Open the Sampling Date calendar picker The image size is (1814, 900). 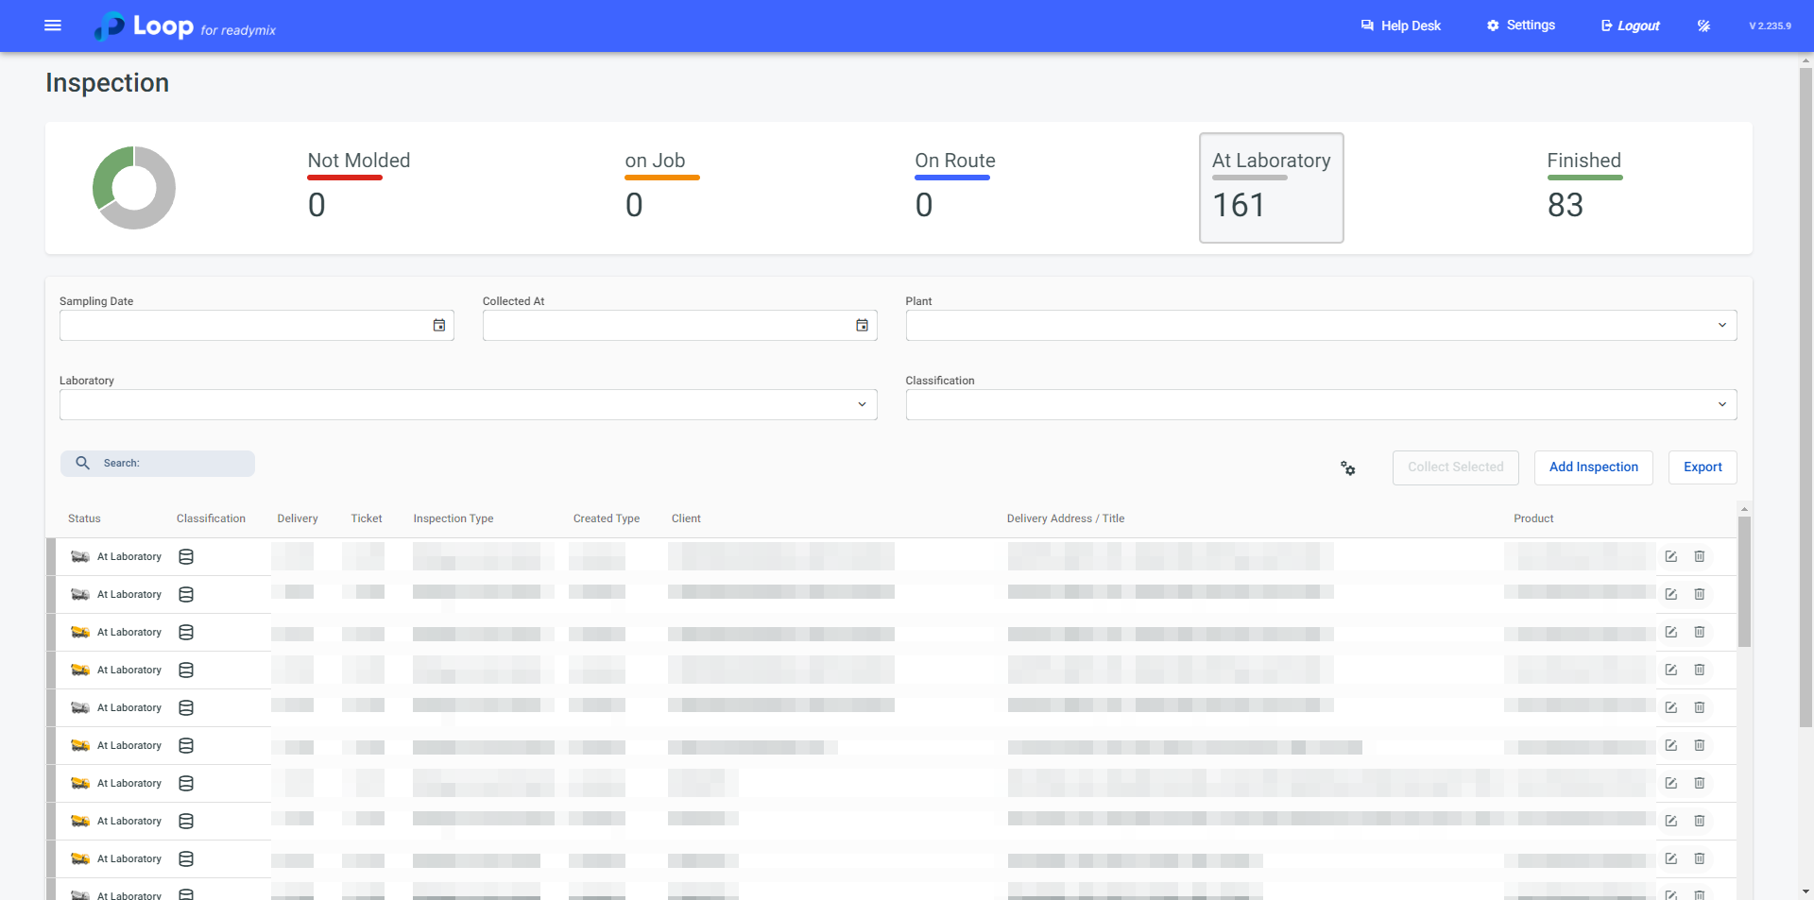pyautogui.click(x=439, y=326)
